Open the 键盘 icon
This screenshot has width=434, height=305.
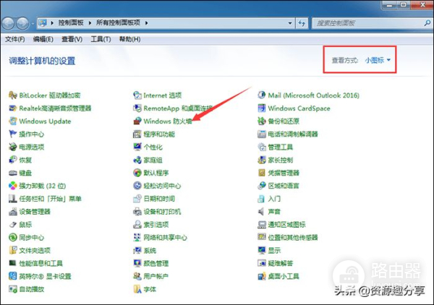pyautogui.click(x=13, y=173)
